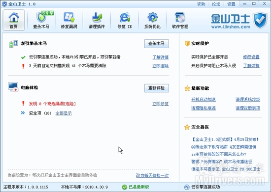The height and width of the screenshot is (192, 271).
Task: Open the 查杀木马 toolbar tab
Action: coord(41,20)
